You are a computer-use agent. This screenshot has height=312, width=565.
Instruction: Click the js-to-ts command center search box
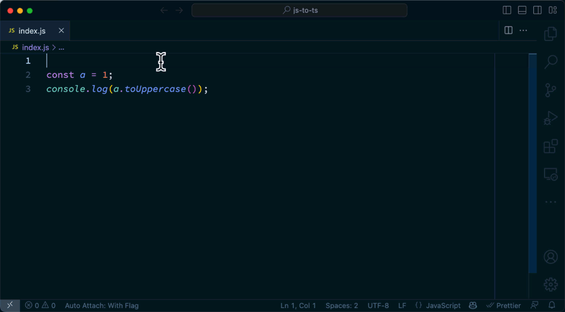point(300,10)
